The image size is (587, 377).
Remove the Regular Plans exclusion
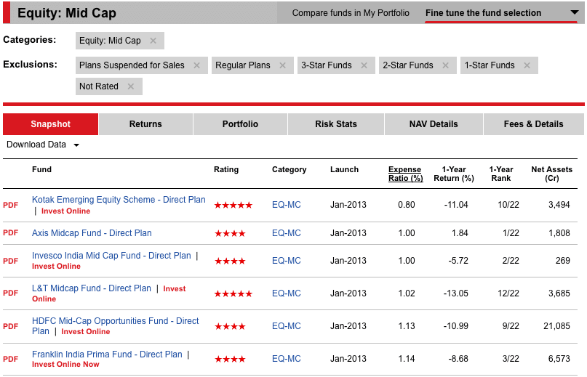[x=283, y=65]
